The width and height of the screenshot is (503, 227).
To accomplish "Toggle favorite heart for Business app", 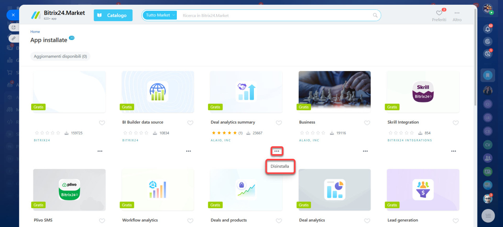I will pos(367,123).
